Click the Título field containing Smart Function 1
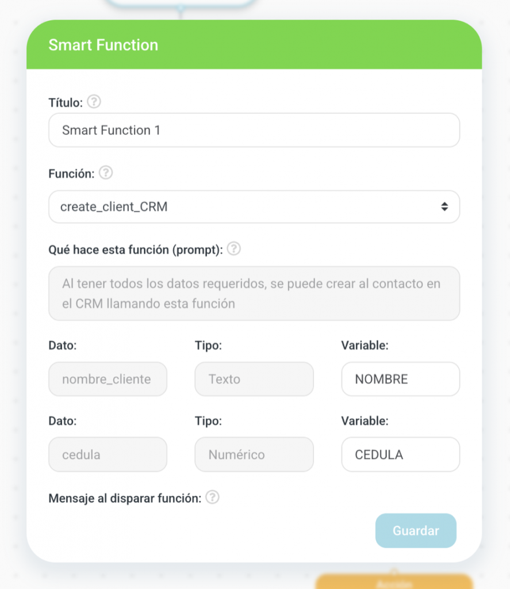Viewport: 510px width, 589px height. (254, 130)
